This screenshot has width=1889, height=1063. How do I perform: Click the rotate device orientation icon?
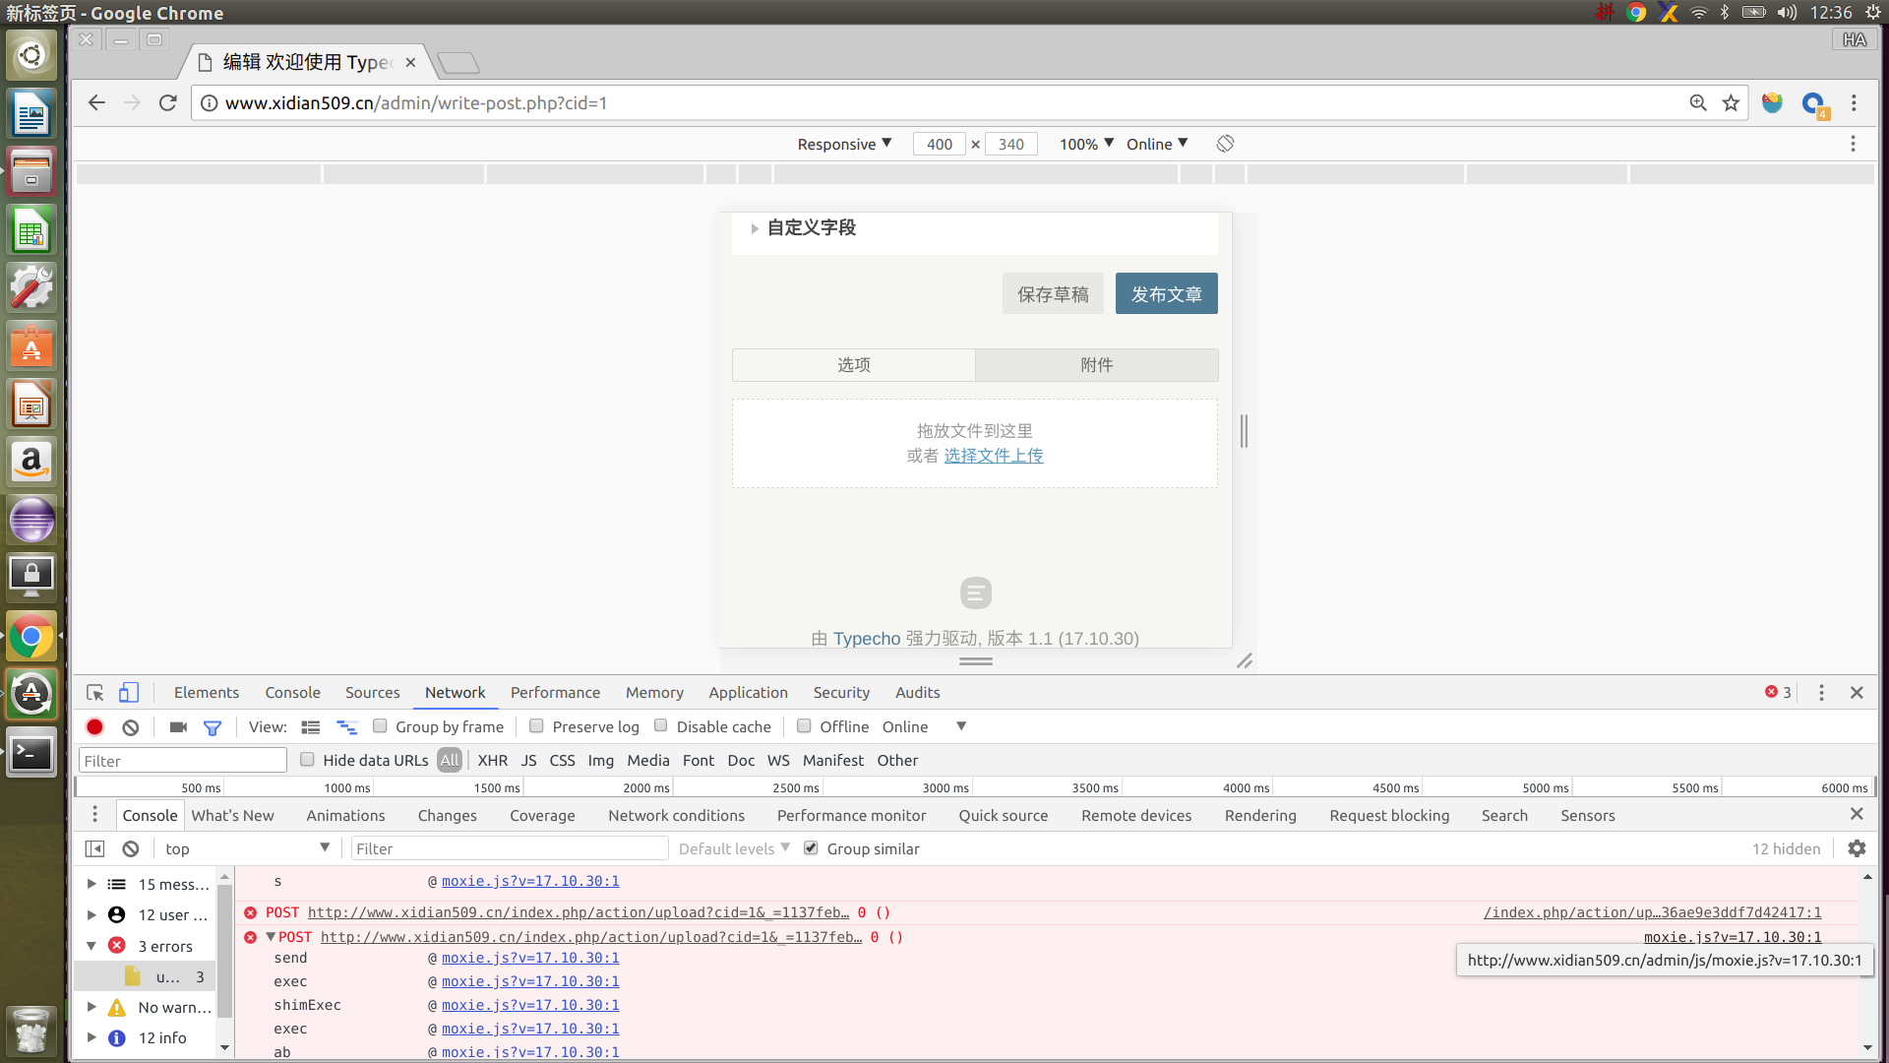click(1225, 144)
